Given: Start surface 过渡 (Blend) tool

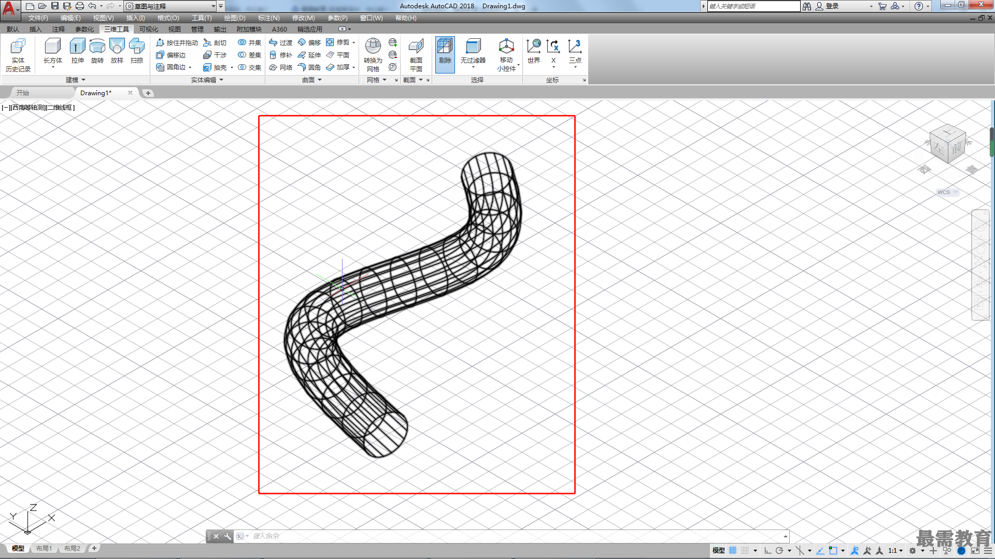Looking at the screenshot, I should pos(280,42).
